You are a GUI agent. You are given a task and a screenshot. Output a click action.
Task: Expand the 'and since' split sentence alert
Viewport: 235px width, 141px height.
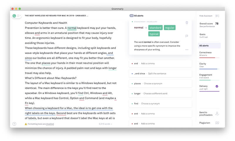(x=160, y=73)
